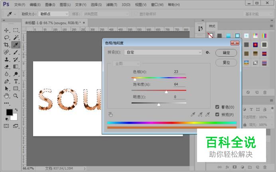276x172 pixels.
Task: Swap foreground and background colors
Action: click(16, 110)
